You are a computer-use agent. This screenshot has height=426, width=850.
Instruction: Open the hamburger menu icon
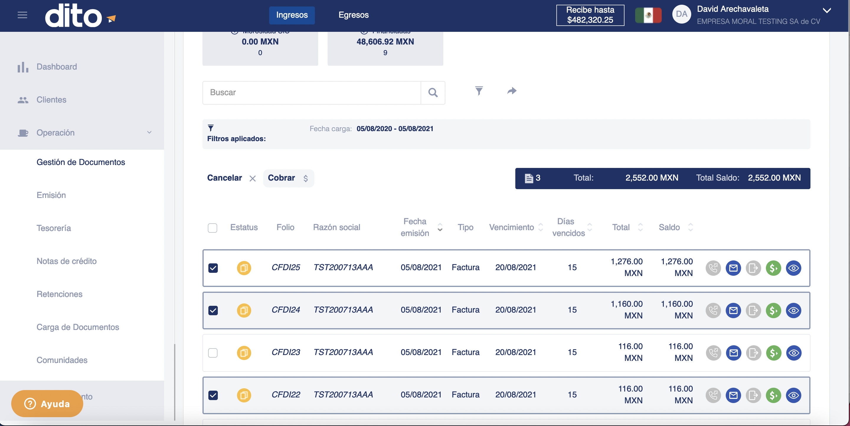pyautogui.click(x=22, y=15)
